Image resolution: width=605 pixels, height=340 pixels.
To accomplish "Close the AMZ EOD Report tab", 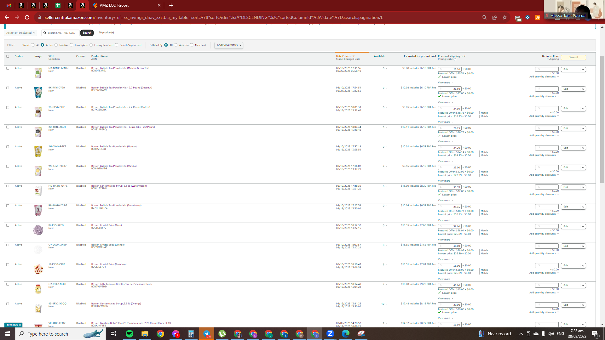I will point(159,5).
